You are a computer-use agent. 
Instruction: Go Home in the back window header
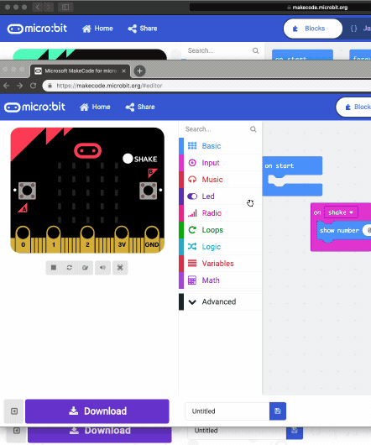[97, 29]
